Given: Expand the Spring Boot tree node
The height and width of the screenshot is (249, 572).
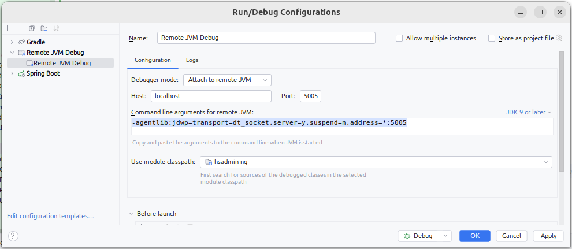Looking at the screenshot, I should point(12,73).
